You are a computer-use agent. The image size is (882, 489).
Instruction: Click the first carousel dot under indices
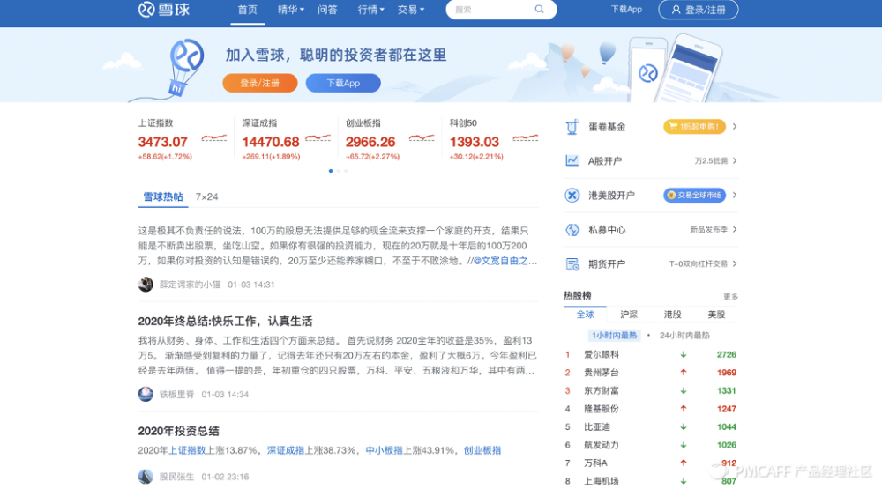331,171
